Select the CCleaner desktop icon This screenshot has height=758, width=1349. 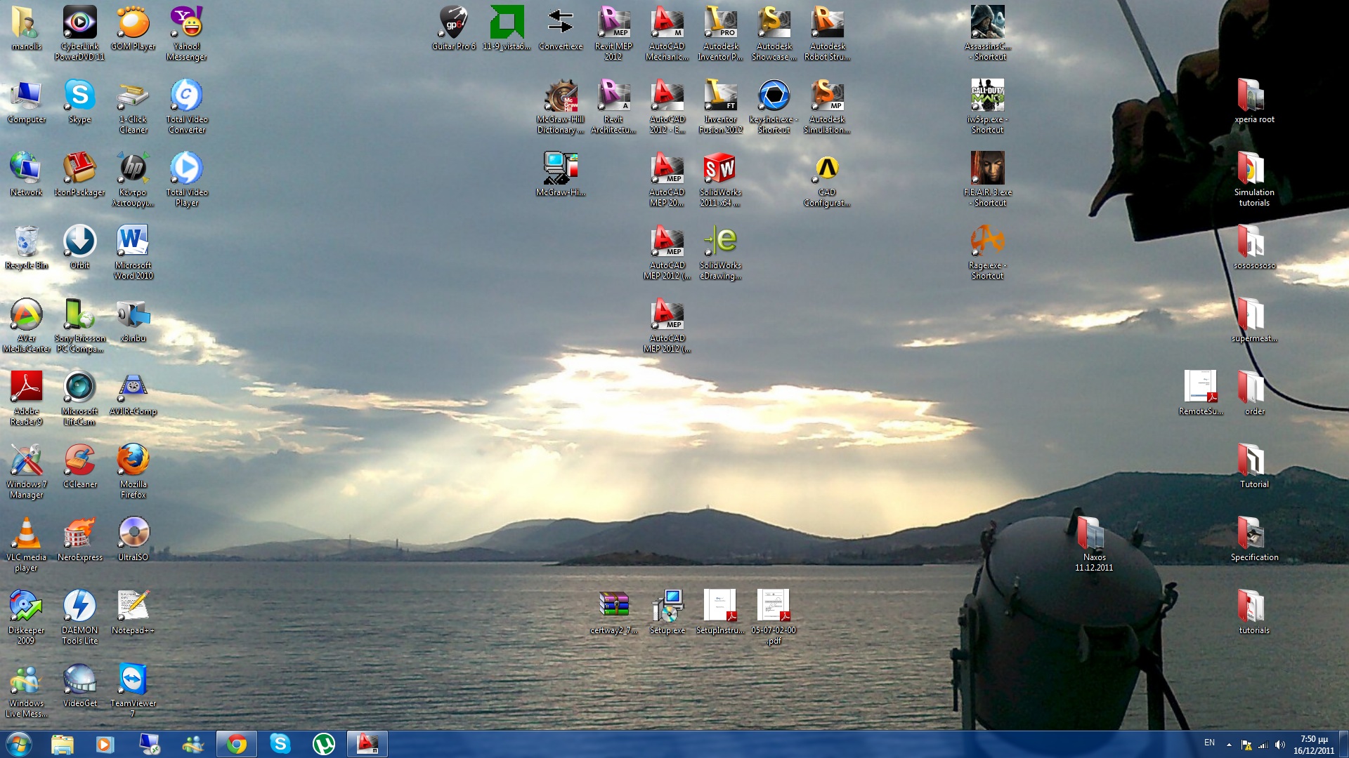(x=79, y=461)
